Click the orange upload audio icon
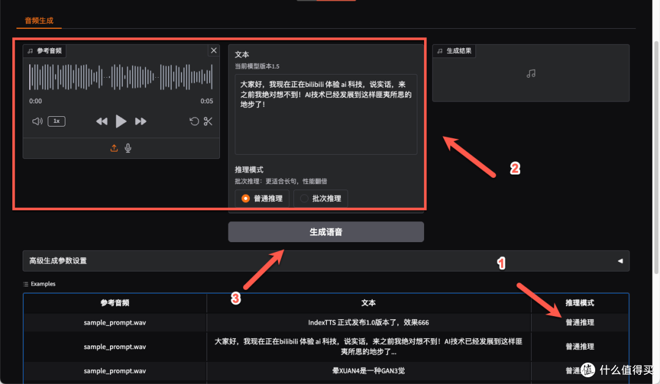The width and height of the screenshot is (660, 384). point(114,148)
